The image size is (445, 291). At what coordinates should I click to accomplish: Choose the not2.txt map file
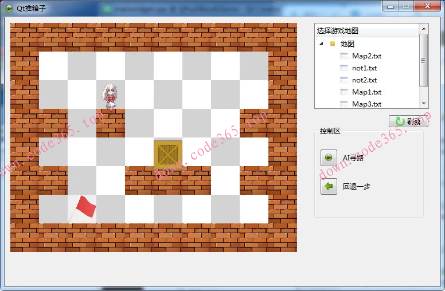click(x=364, y=80)
